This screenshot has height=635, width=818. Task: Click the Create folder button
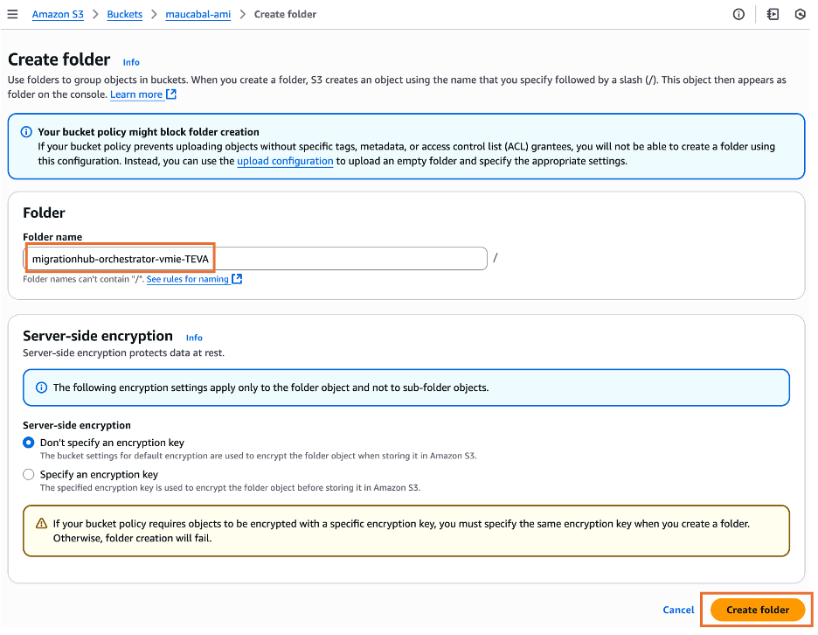[755, 610]
